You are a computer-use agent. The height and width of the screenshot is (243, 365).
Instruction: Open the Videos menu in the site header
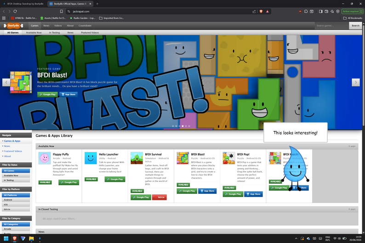click(58, 26)
